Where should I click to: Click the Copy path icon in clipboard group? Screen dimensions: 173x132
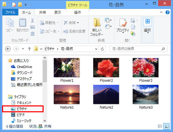click(33, 27)
